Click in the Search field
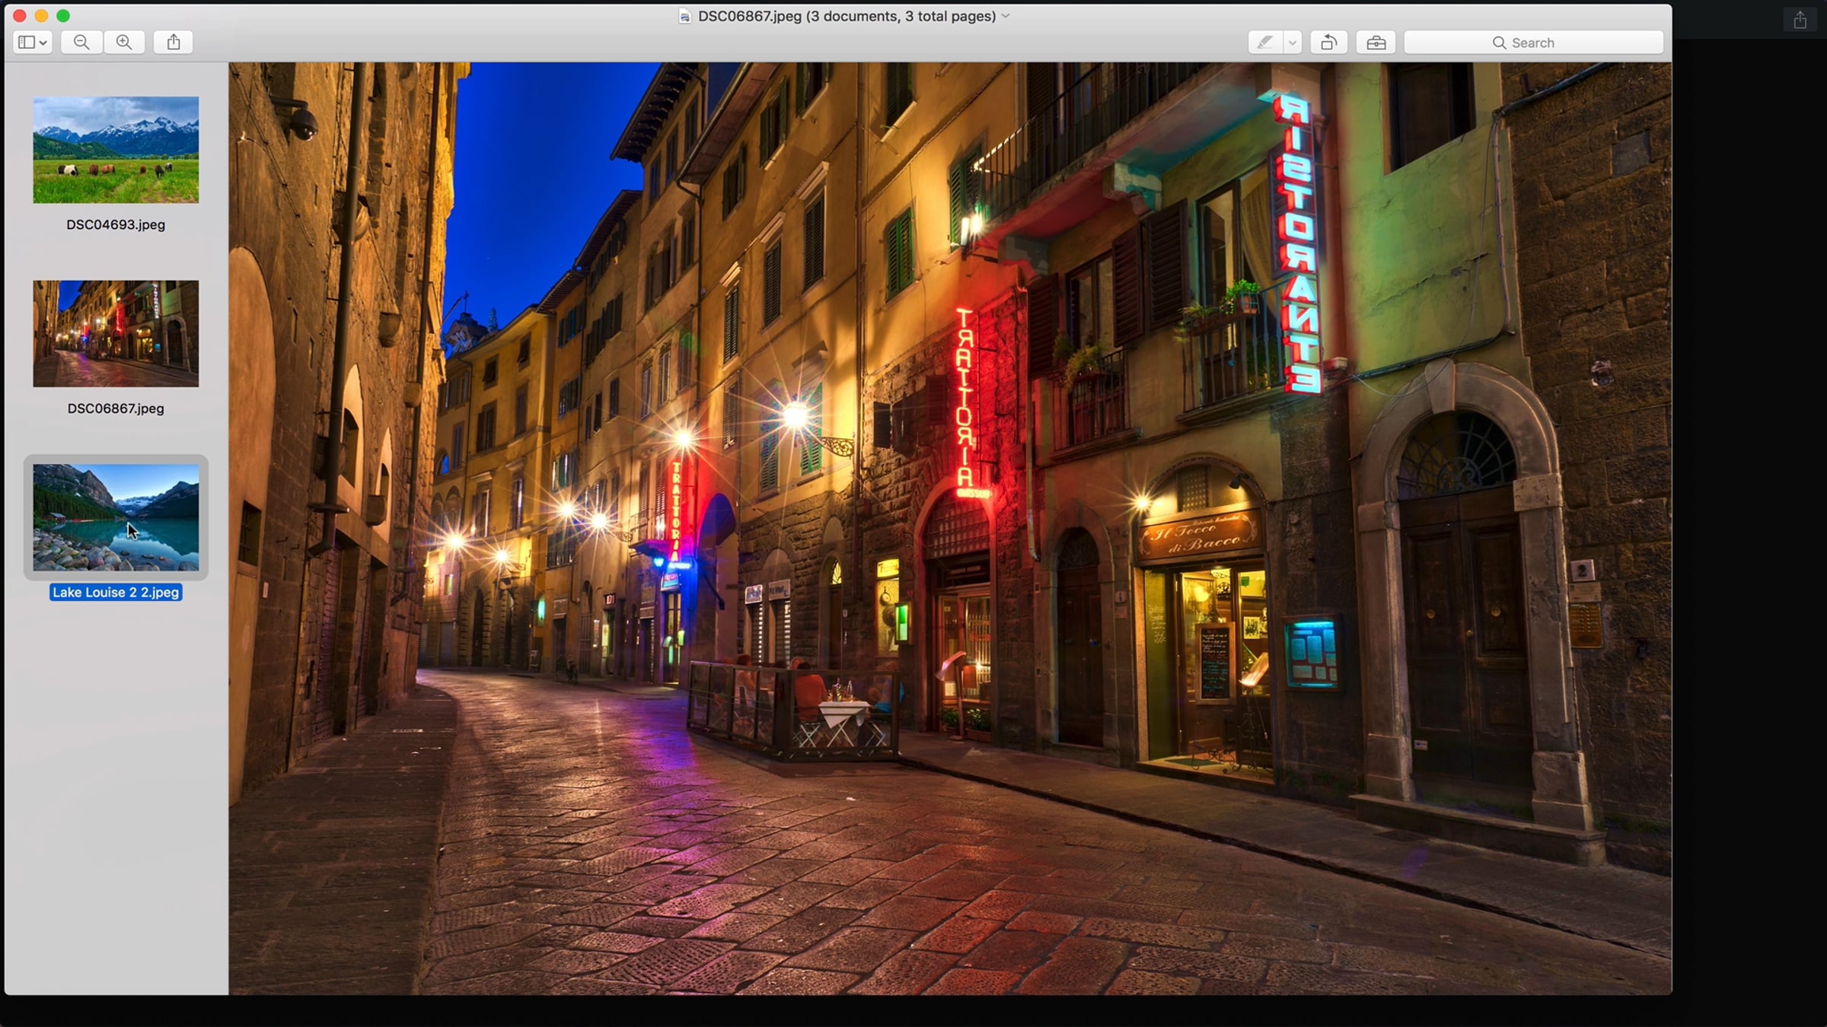Screen dimensions: 1827x1027 pos(1533,43)
